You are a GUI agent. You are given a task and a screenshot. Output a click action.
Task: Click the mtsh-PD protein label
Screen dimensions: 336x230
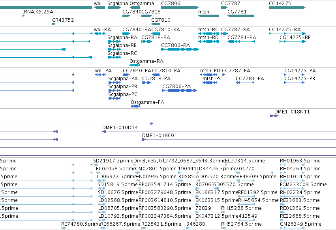[210, 71]
